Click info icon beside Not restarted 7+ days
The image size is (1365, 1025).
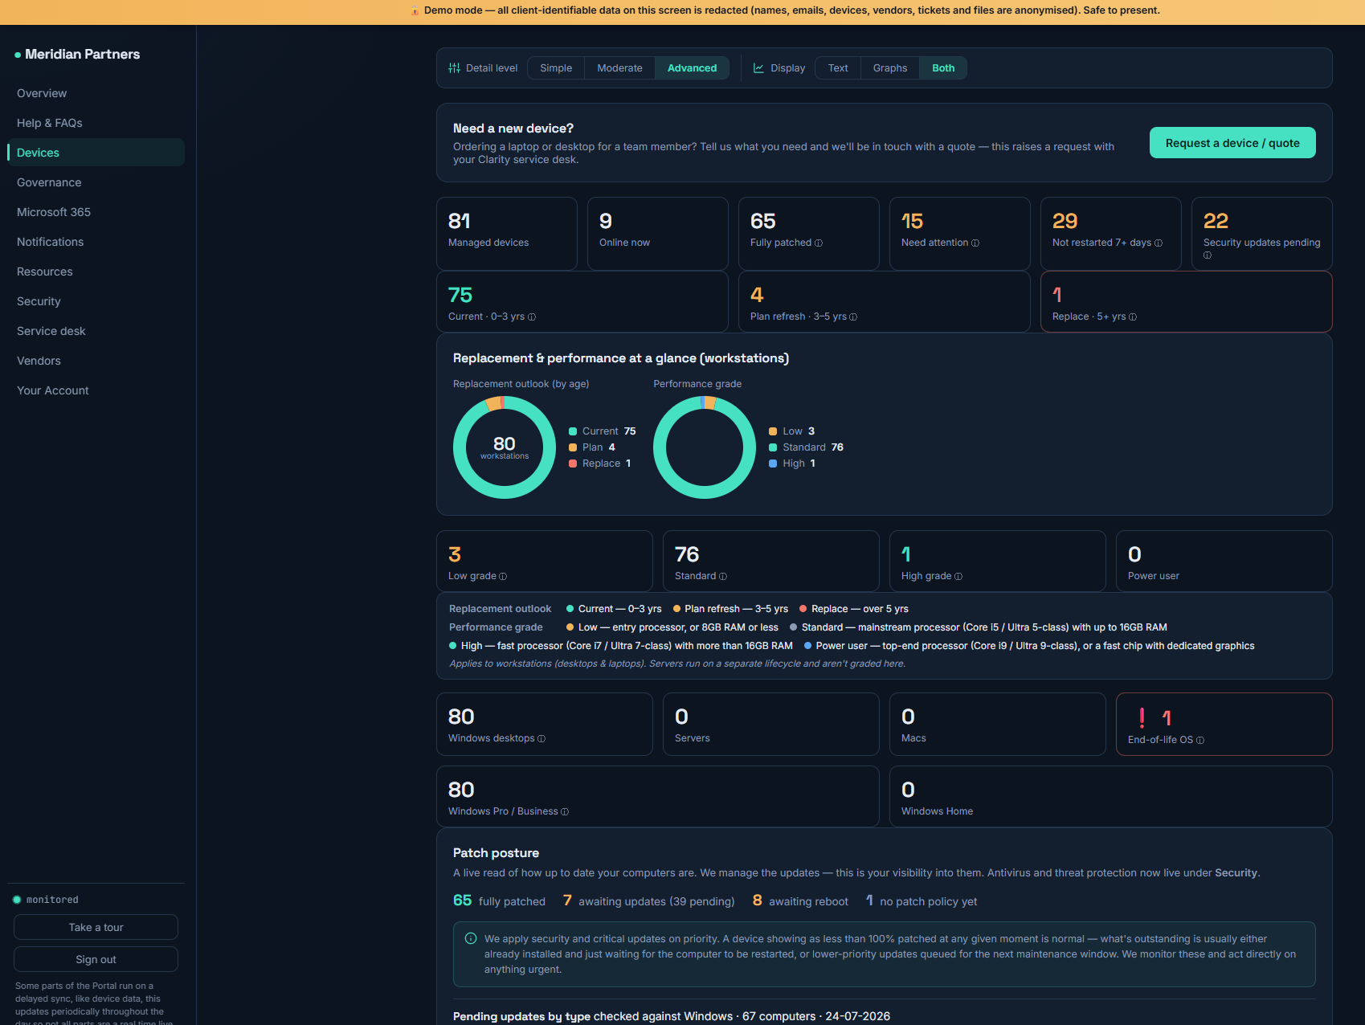point(1159,243)
